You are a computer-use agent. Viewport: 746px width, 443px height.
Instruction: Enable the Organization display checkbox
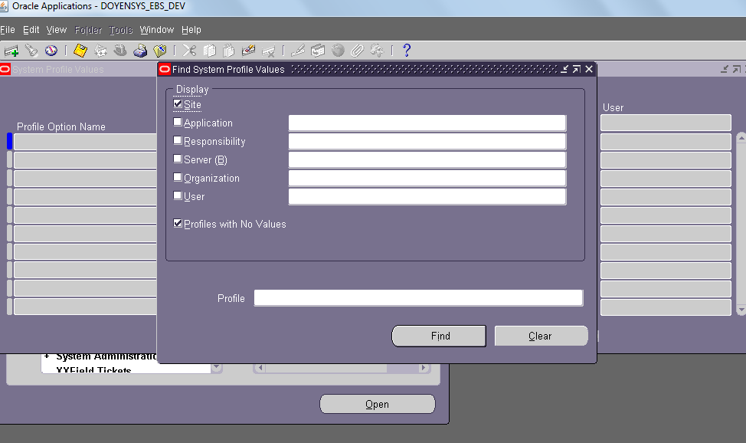tap(178, 178)
